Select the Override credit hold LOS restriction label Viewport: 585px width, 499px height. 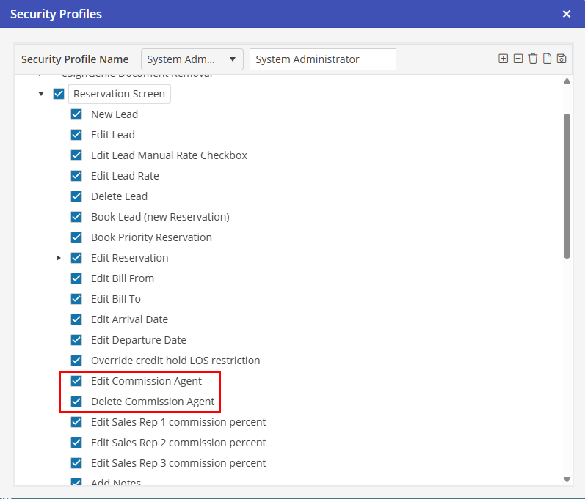pos(175,361)
